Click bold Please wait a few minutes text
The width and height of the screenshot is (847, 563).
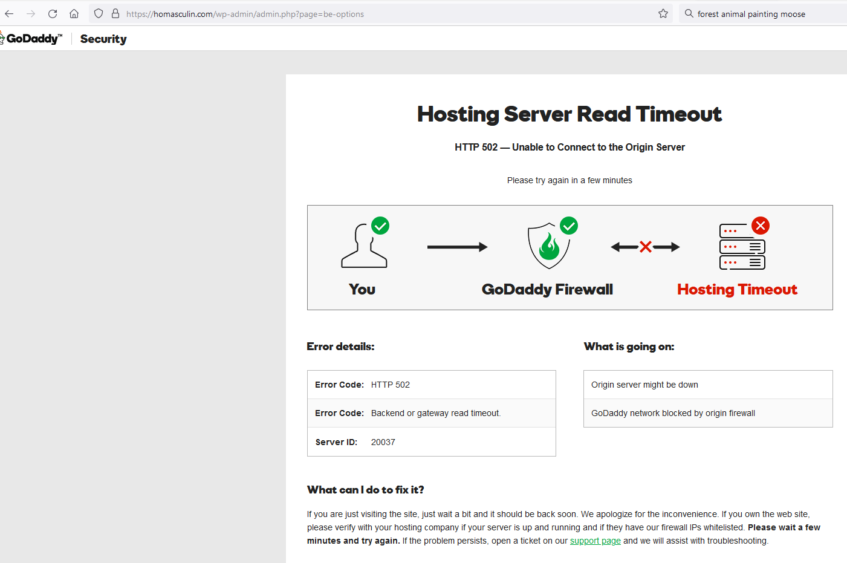563,534
